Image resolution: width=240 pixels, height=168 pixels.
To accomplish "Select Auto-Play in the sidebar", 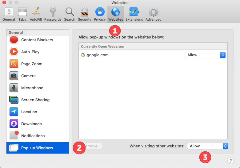I will [x=38, y=52].
